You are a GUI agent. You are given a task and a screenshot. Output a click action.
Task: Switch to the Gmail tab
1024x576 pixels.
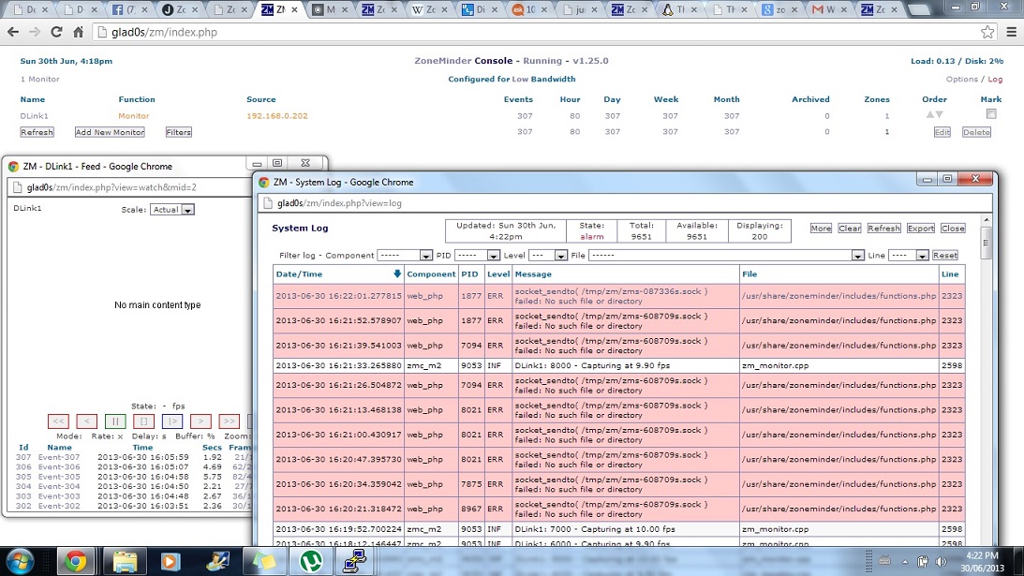point(830,9)
